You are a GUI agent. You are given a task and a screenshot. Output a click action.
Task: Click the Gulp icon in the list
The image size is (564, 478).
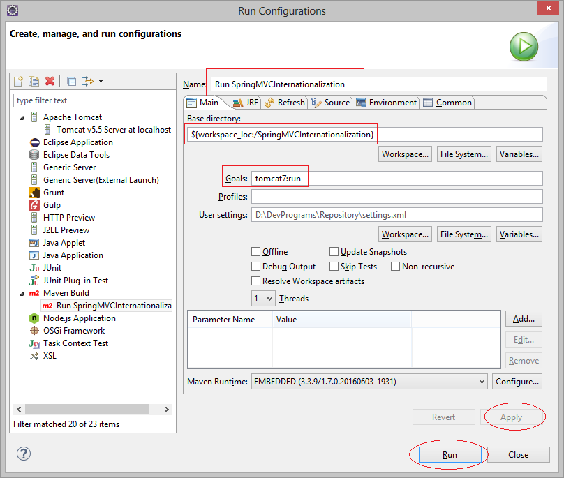(x=34, y=205)
